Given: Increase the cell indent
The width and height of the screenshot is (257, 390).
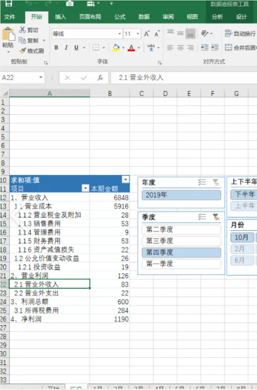Looking at the screenshot, I should coord(215,47).
